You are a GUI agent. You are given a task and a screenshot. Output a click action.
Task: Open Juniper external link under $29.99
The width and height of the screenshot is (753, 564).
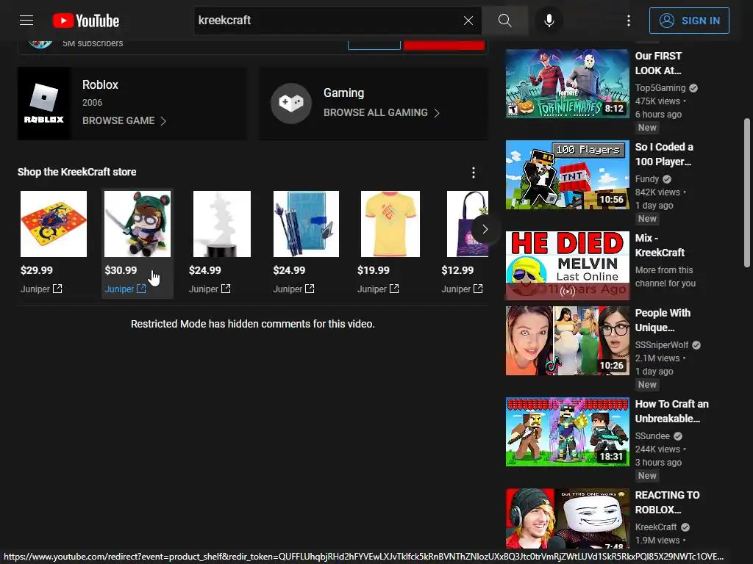point(41,289)
